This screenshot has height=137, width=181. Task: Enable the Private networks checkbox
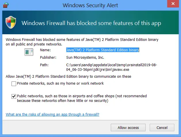click(x=14, y=84)
